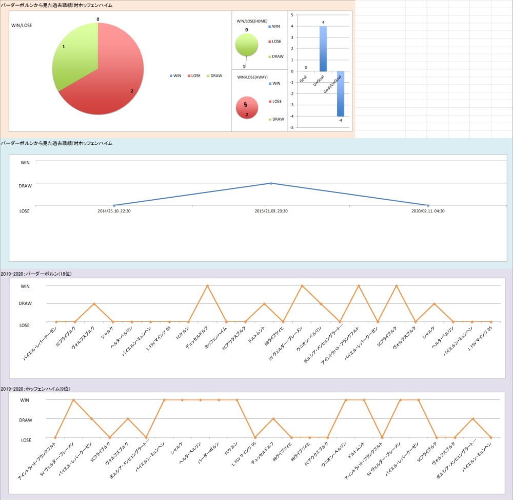The width and height of the screenshot is (513, 500).
Task: Click the WIN legend entry of WIN/LOSE pie
Action: (174, 75)
